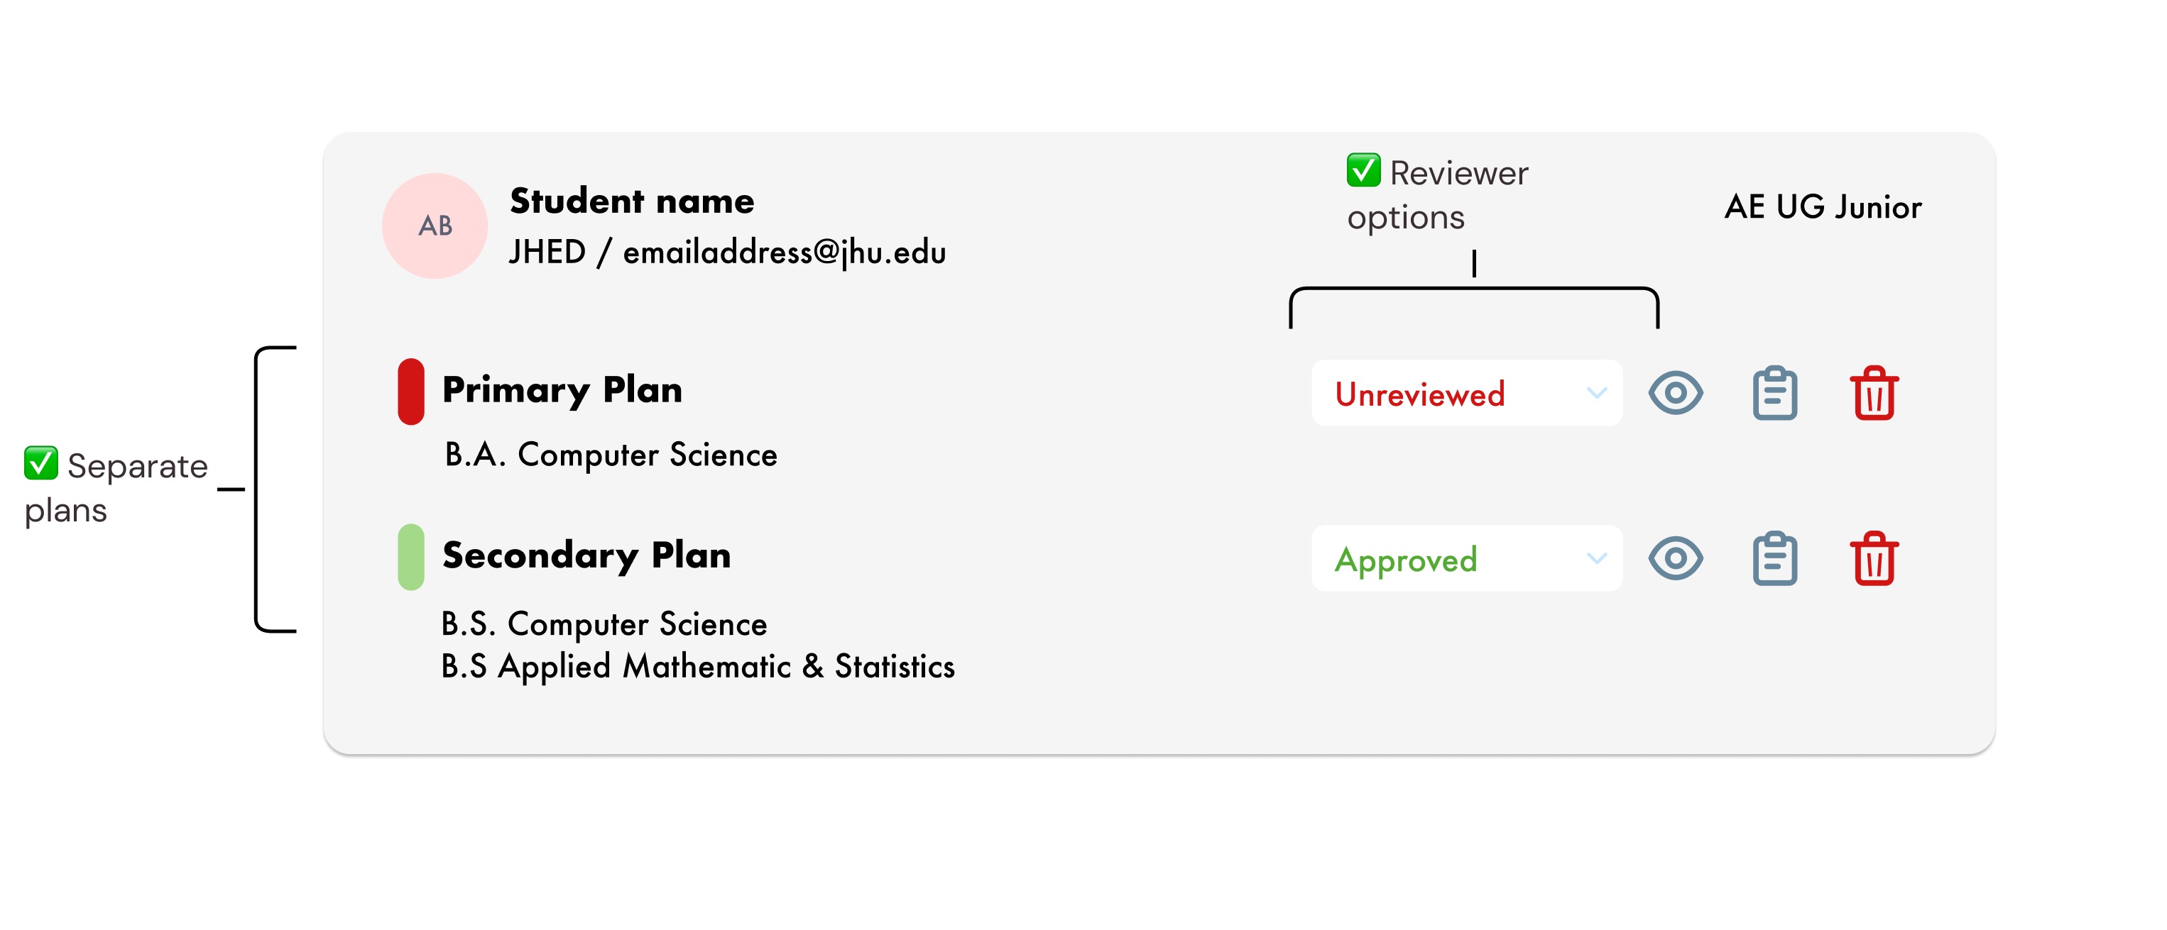Delete the Secondary Plan with trash icon
This screenshot has width=2167, height=930.
[x=1874, y=559]
